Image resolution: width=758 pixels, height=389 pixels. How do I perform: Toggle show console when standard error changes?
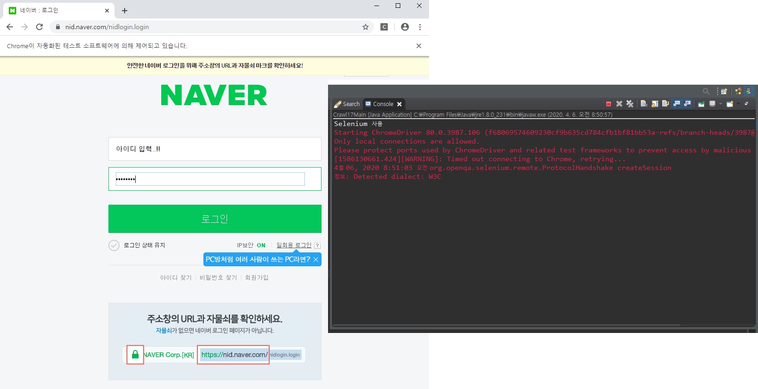pos(687,104)
